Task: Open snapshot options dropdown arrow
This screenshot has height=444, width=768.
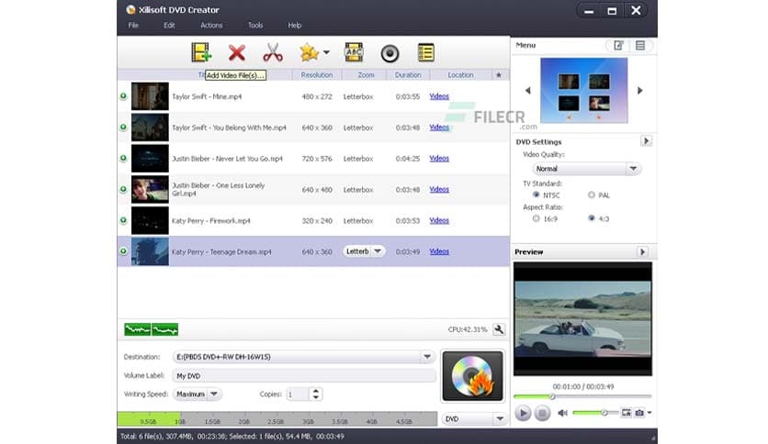Action: (x=649, y=413)
